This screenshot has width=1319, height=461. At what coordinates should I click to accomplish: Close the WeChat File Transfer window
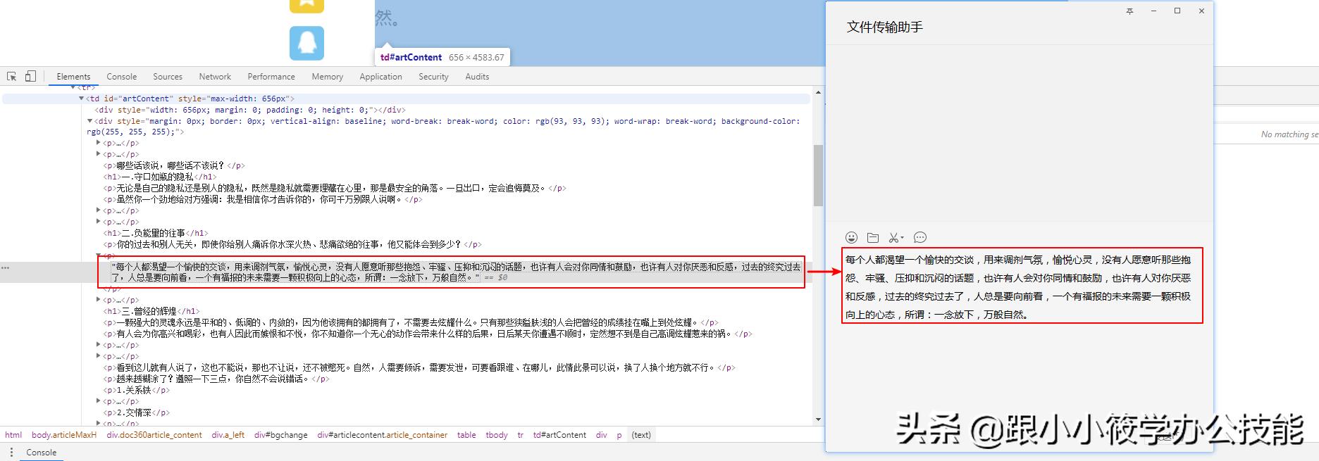coord(1201,11)
